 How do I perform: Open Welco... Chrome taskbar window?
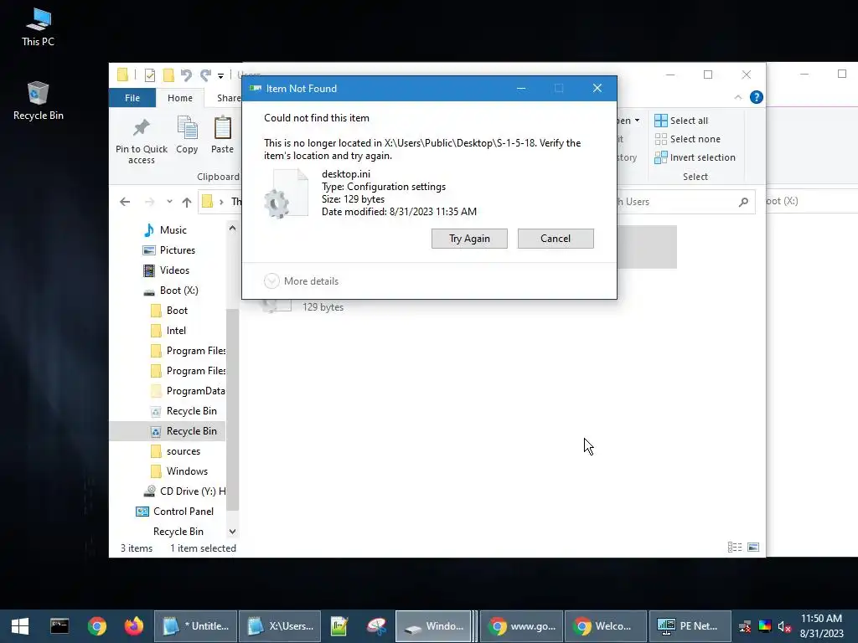(606, 626)
